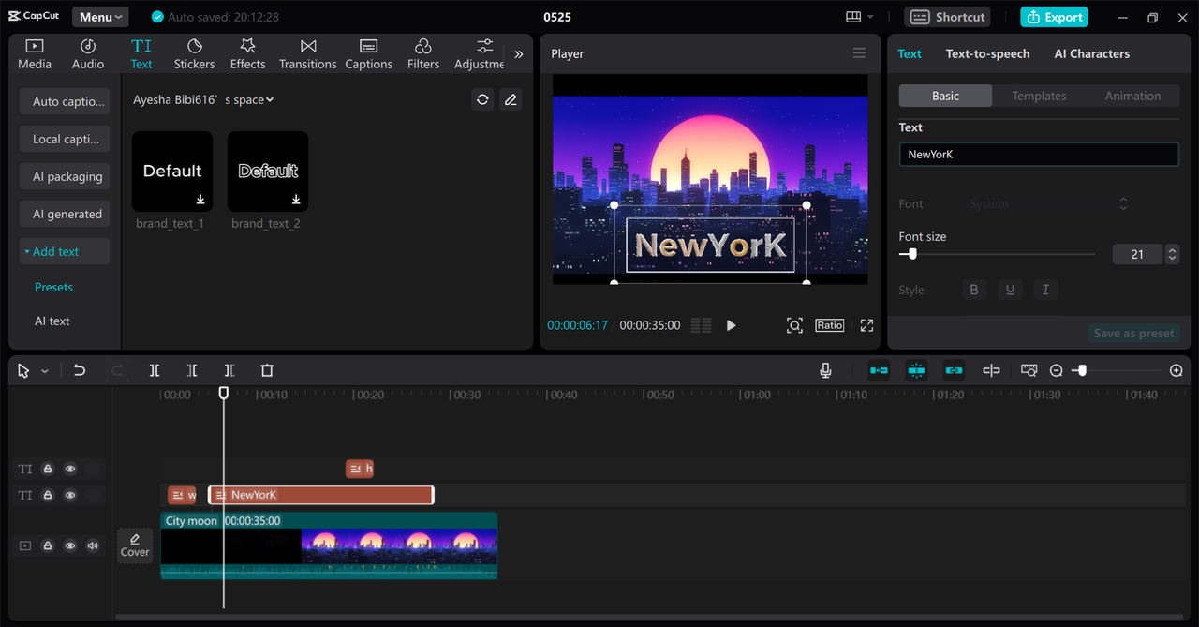
Task: Click the microphone record voiceover icon
Action: (825, 370)
